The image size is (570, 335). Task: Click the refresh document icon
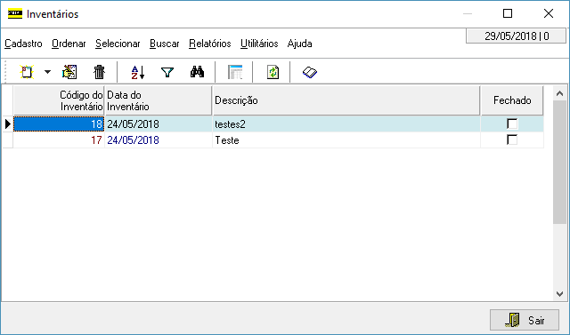pos(273,72)
